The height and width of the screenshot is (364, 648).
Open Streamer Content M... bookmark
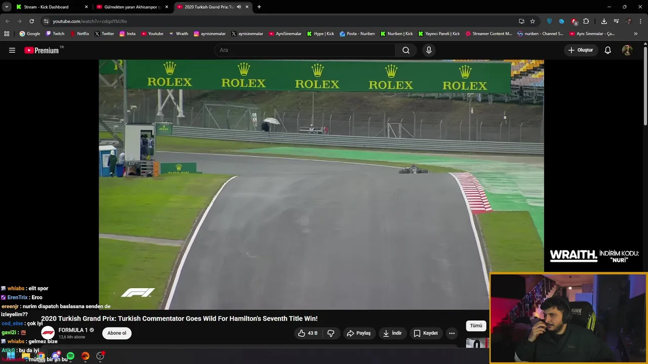tap(489, 34)
